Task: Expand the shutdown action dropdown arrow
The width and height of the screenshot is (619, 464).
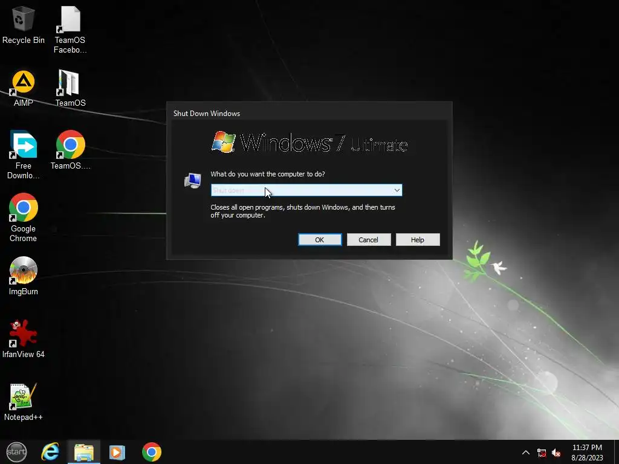Action: tap(397, 190)
